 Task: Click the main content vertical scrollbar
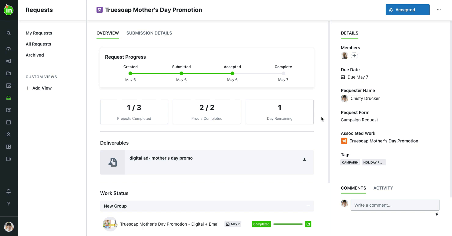tap(329, 102)
